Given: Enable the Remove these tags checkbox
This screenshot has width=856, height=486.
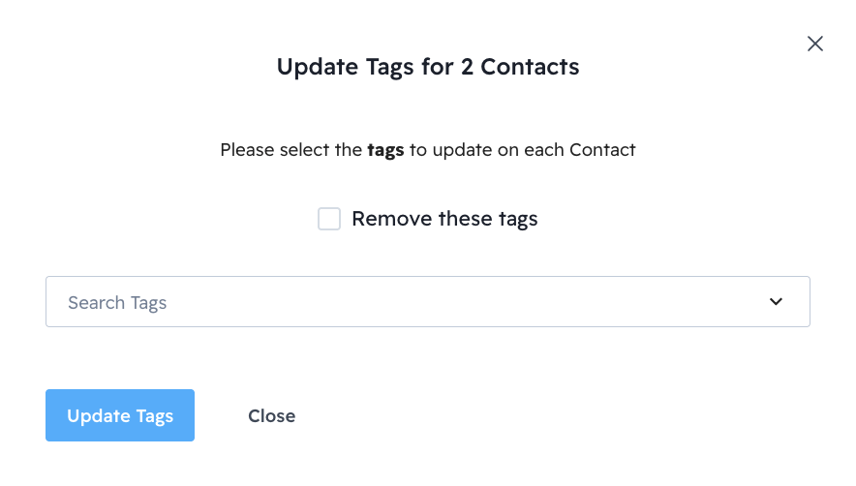Looking at the screenshot, I should [329, 219].
